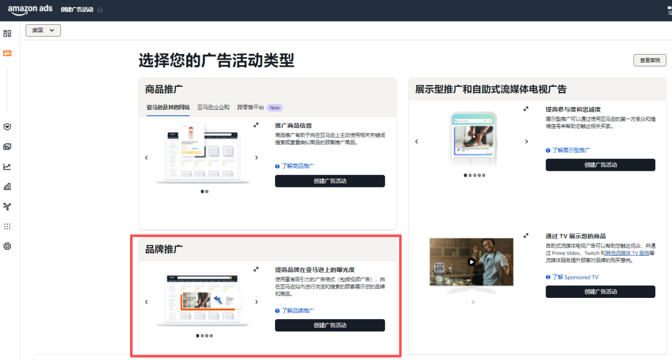672x360 pixels.
Task: Switch to the 亚马逊企业购 tab
Action: click(213, 107)
